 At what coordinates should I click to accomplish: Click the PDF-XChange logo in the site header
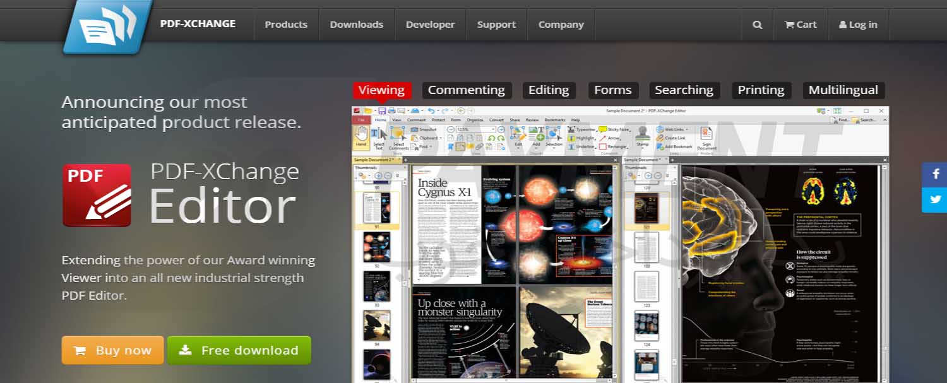click(108, 26)
